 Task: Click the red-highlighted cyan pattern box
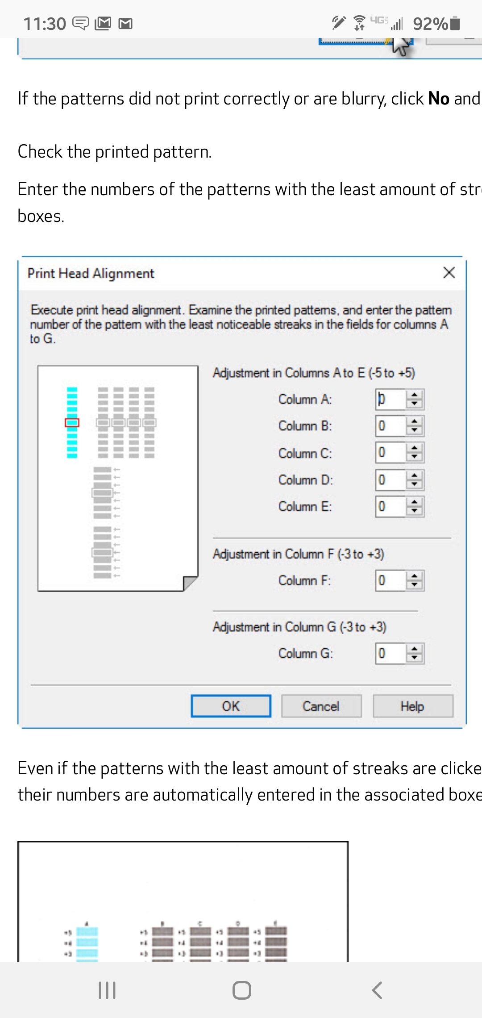[x=72, y=422]
